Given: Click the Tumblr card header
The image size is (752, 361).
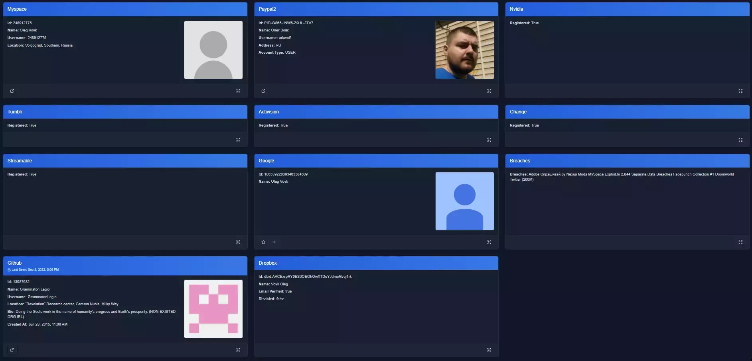Looking at the screenshot, I should click(125, 112).
